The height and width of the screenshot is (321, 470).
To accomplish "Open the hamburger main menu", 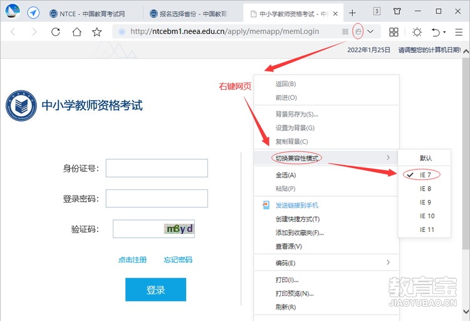I will point(459,32).
